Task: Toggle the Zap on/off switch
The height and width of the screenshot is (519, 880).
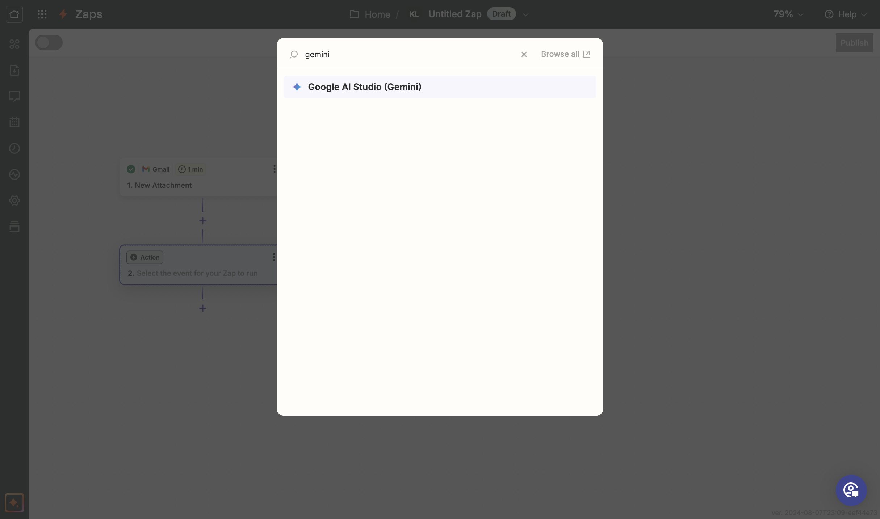Action: (49, 43)
